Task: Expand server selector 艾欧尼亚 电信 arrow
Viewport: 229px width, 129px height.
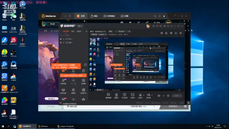Action: point(154,106)
